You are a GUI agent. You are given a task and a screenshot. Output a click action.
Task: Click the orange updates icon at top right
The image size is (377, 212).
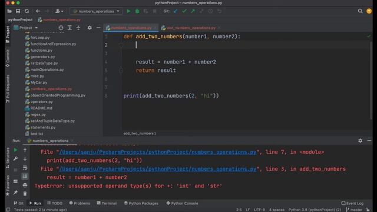pyautogui.click(x=369, y=11)
